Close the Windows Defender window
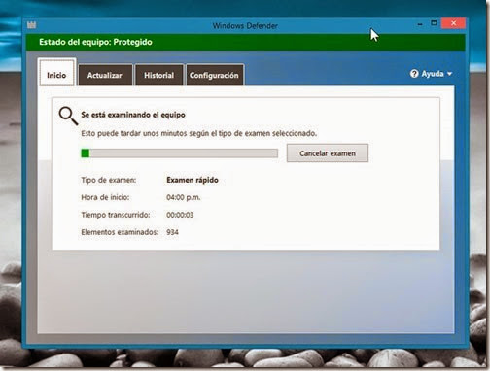 click(x=453, y=23)
